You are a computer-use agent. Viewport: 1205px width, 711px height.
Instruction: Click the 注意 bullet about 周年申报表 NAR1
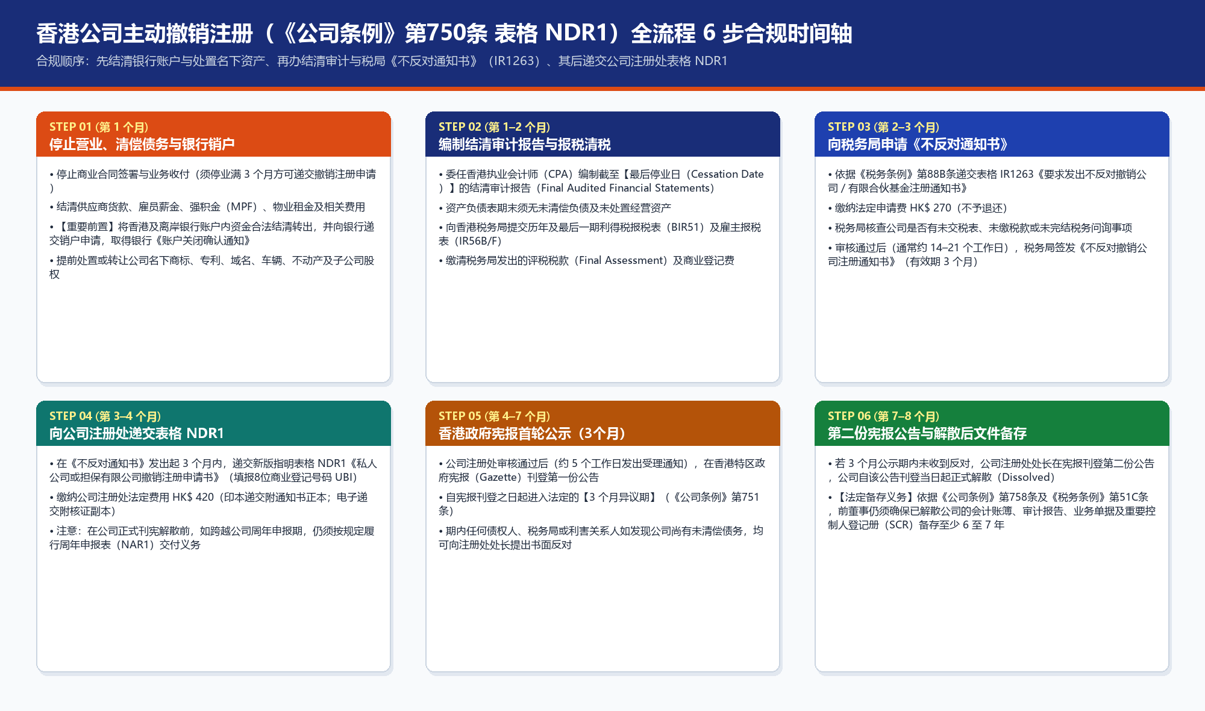[x=212, y=537]
